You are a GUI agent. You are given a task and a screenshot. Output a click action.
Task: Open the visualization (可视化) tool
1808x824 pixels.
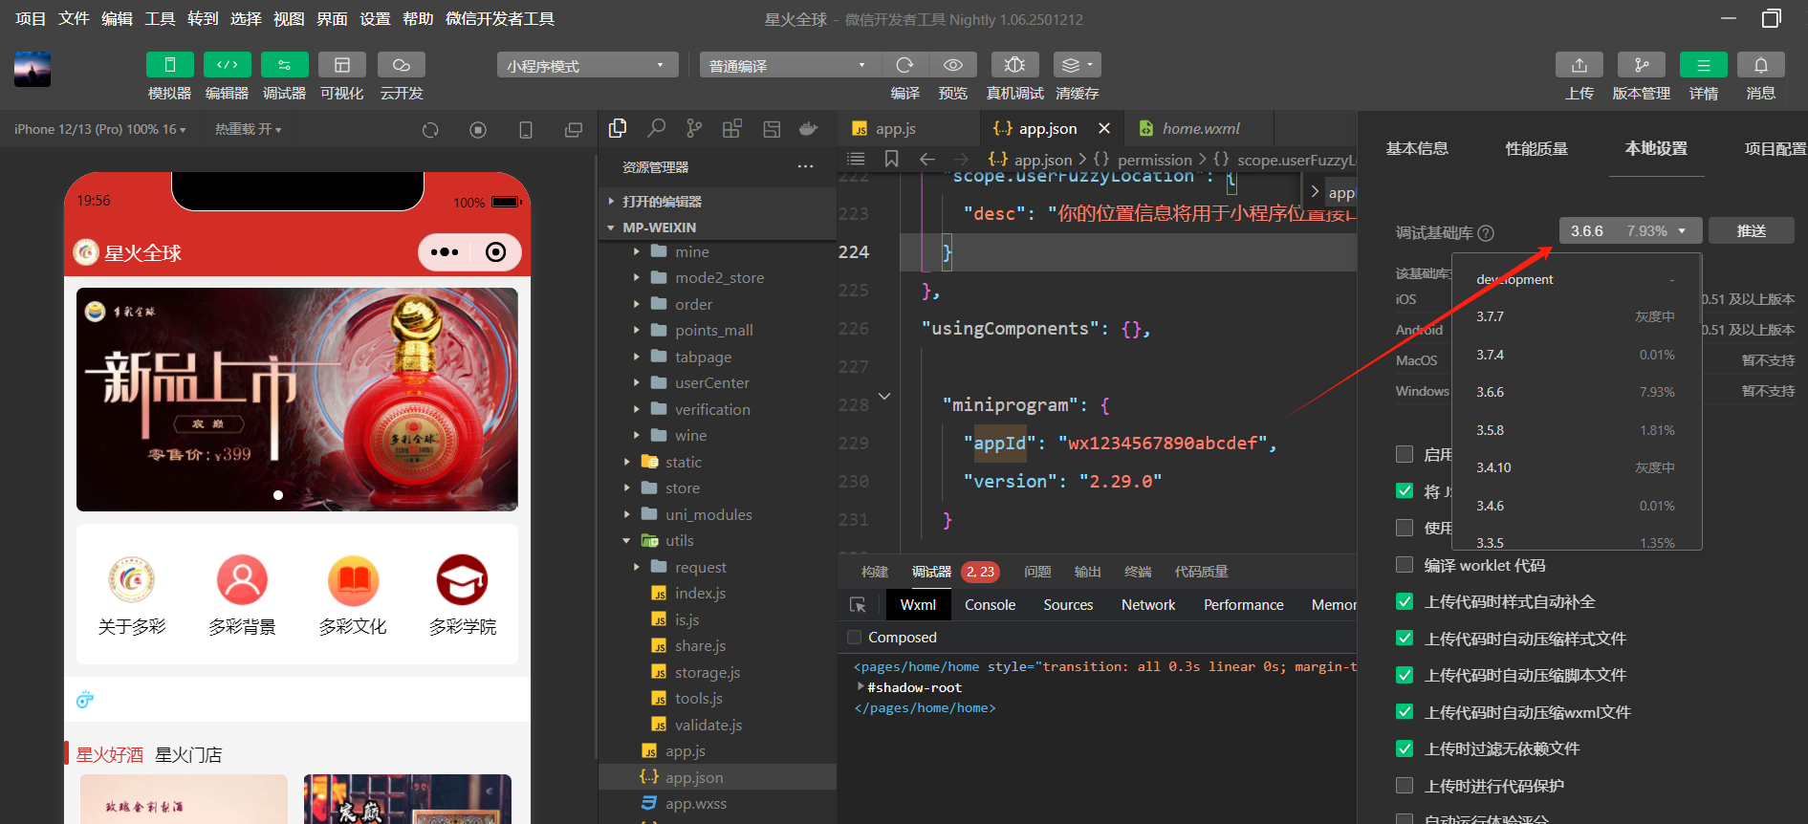tap(342, 65)
